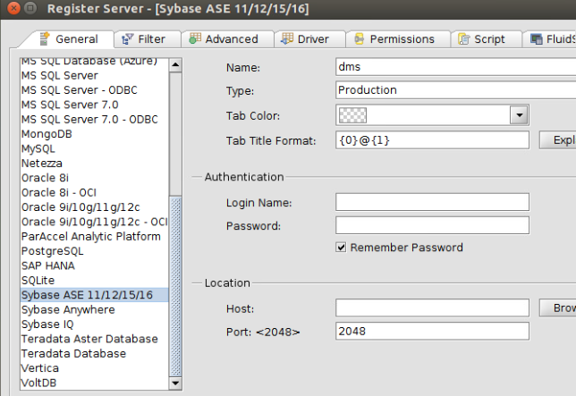The width and height of the screenshot is (576, 396).
Task: Toggle the Remember Password checkbox
Action: point(341,247)
